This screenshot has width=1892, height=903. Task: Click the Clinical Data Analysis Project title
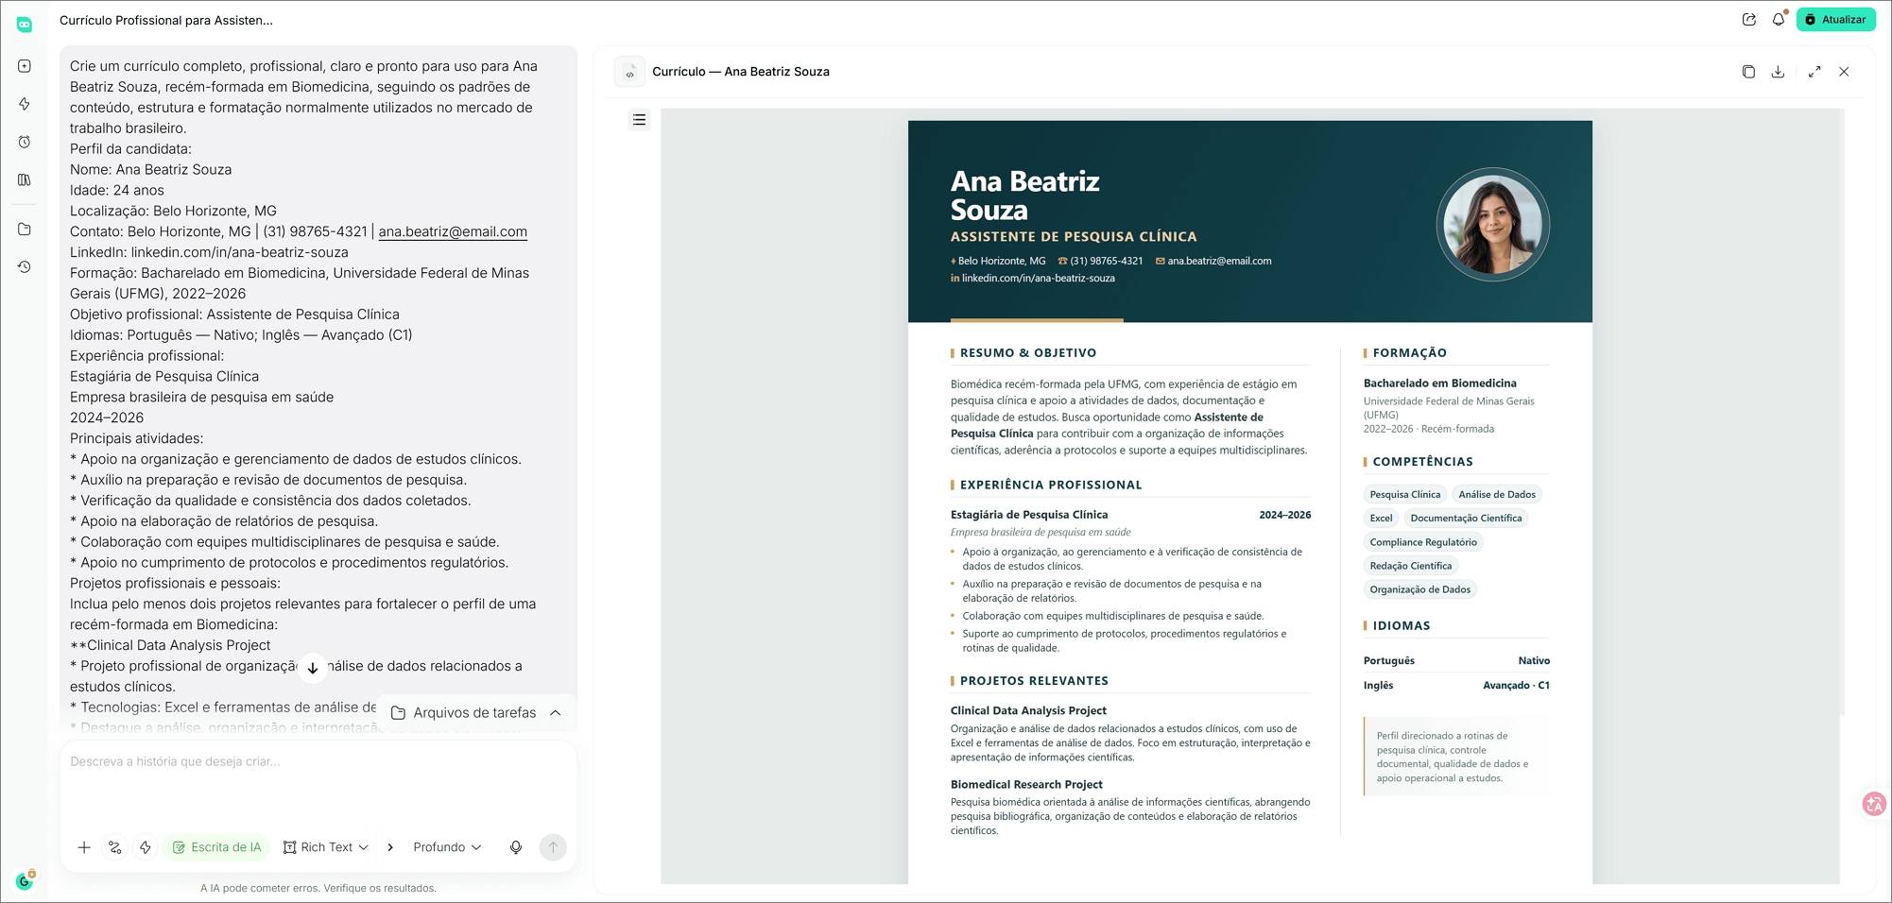tap(1028, 711)
